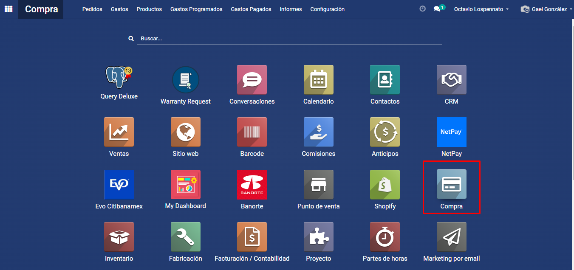The width and height of the screenshot is (574, 270).
Task: Open the Gastos Programados menu
Action: click(x=196, y=9)
